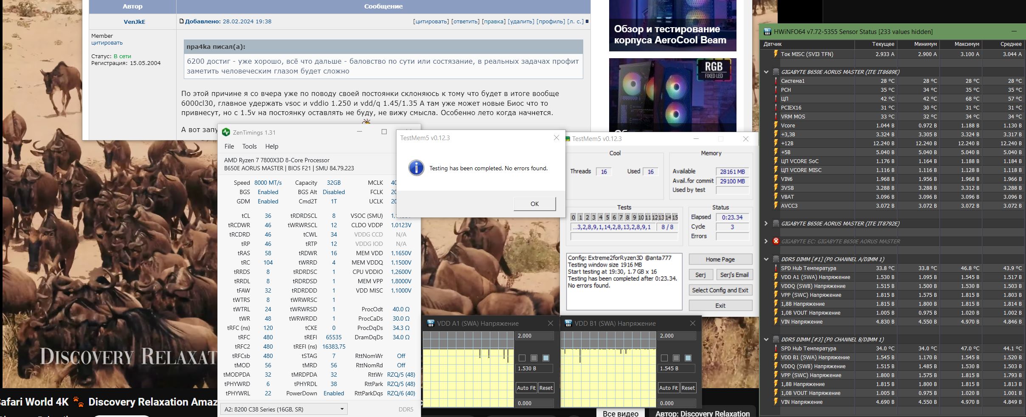1026x417 pixels.
Task: Click the 2.000 maximum field in VDD A1 graph
Action: point(534,335)
